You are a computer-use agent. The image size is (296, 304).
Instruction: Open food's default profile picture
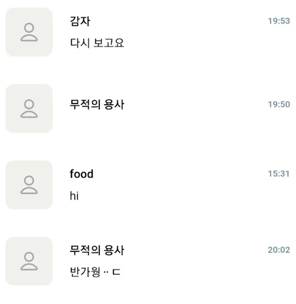(x=29, y=185)
